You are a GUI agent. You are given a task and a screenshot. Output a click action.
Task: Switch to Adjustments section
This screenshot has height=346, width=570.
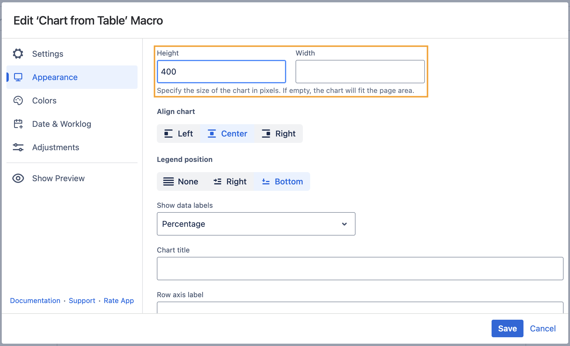click(56, 147)
